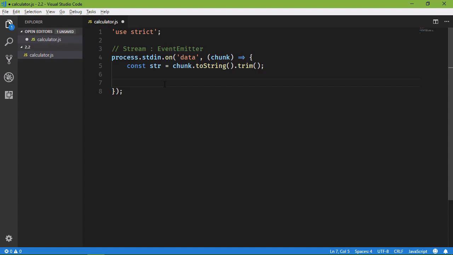Change language mode via JavaScript
453x255 pixels.
coord(418,251)
